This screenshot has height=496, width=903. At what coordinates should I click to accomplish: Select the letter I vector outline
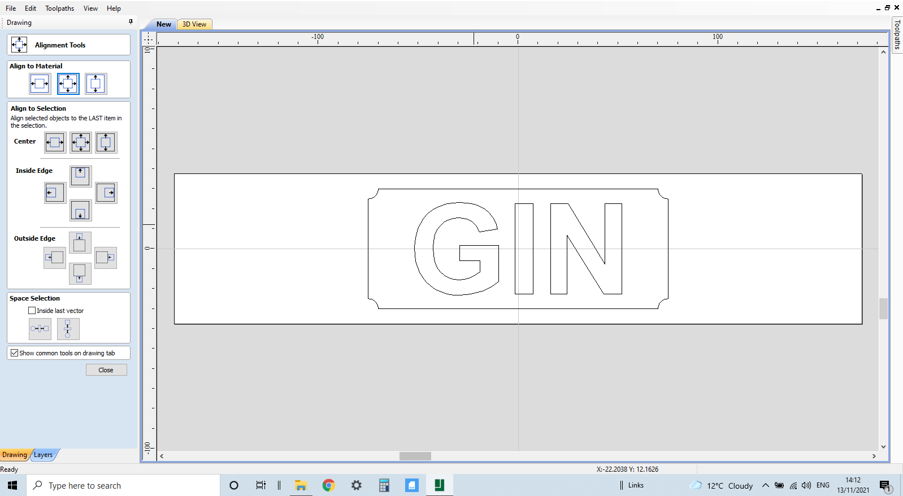point(524,249)
